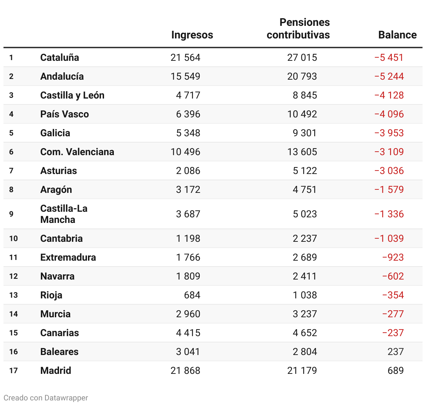The height and width of the screenshot is (406, 426).
Task: Select Canarias balance value −237
Action: tap(393, 333)
